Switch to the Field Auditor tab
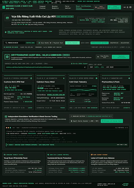The image size is (134, 188). point(68,7)
